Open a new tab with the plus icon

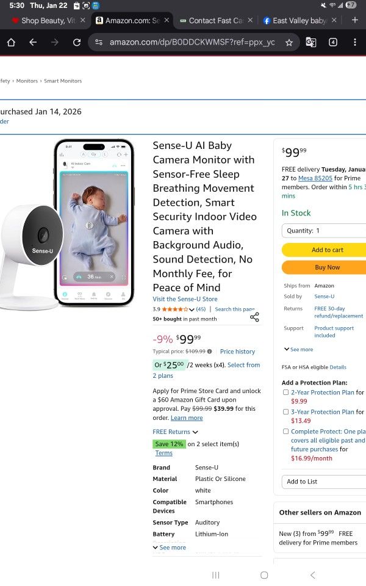pyautogui.click(x=354, y=20)
